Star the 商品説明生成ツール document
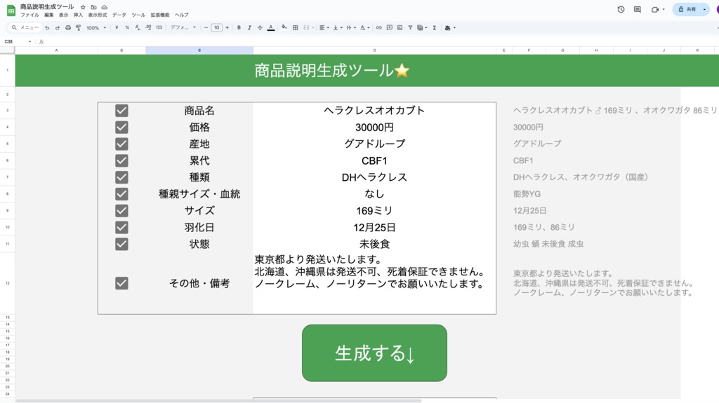This screenshot has height=403, width=719. tap(83, 7)
